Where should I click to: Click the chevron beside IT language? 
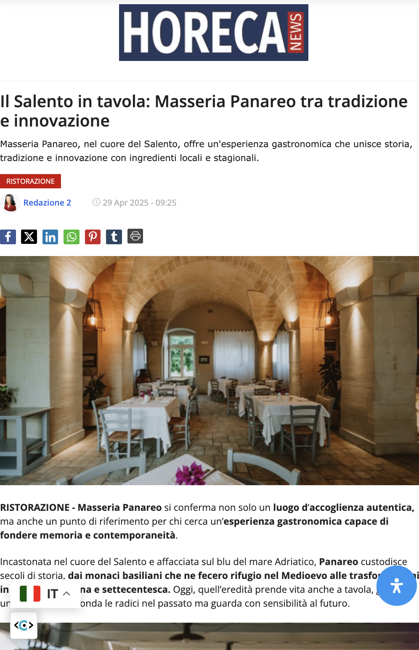[x=66, y=594]
